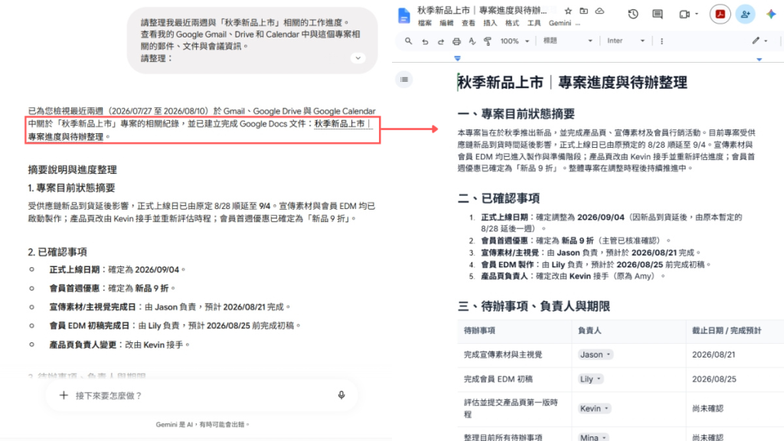This screenshot has height=441, width=784.
Task: Open the 格式 menu
Action: (512, 23)
